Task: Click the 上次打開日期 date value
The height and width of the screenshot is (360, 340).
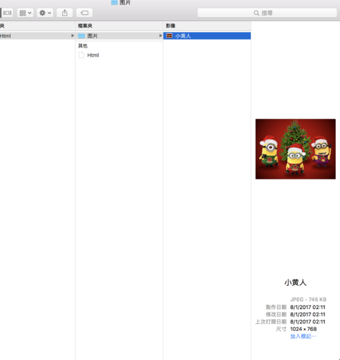Action: 307,322
